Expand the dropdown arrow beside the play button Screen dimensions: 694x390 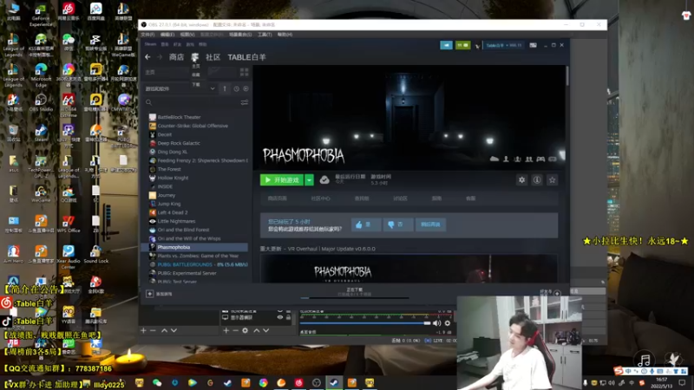click(x=310, y=180)
